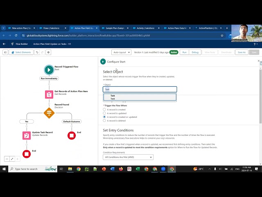Viewport: 262px width, 197px height.
Task: Bookmark this page with the star icon
Action: coord(222,36)
